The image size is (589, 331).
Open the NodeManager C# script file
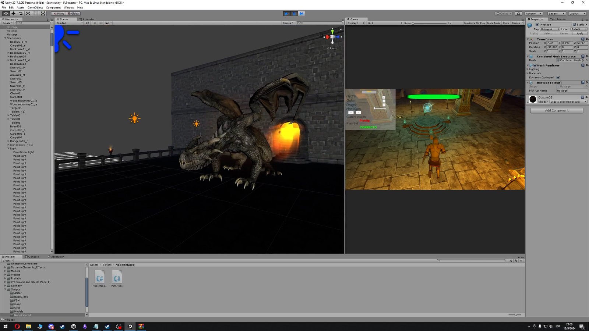99,278
